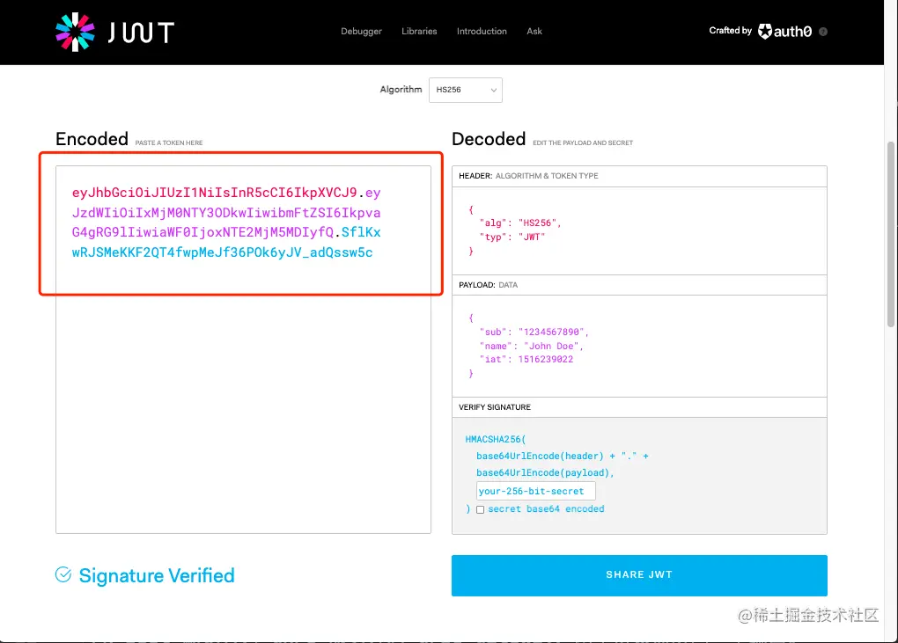Select Debugger in the navigation bar
The image size is (898, 643).
361,31
